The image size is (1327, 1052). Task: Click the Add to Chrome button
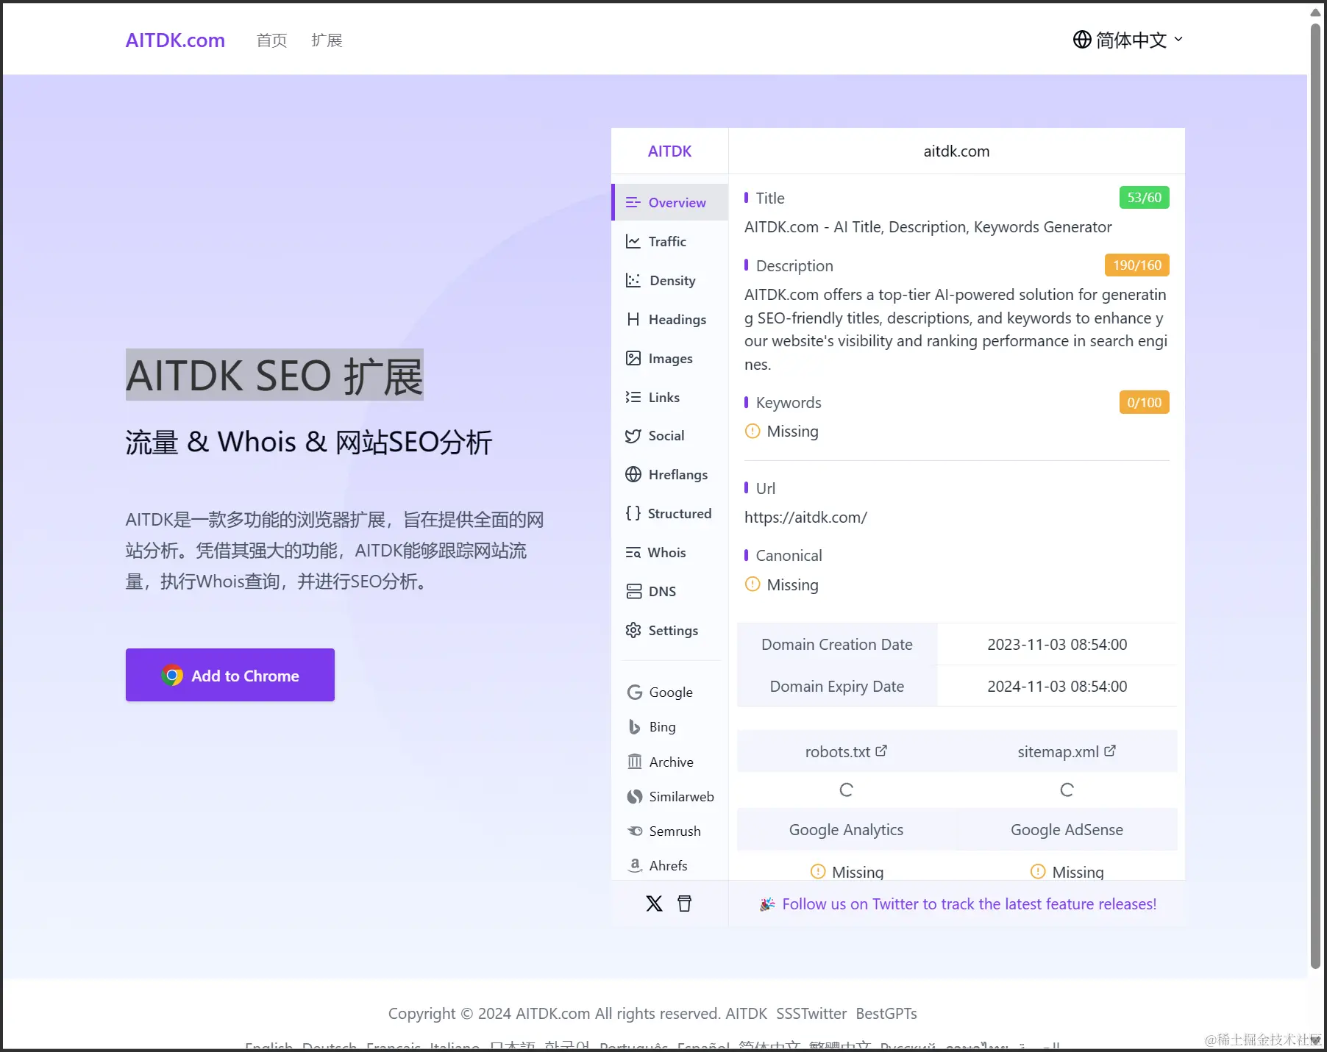pos(230,675)
